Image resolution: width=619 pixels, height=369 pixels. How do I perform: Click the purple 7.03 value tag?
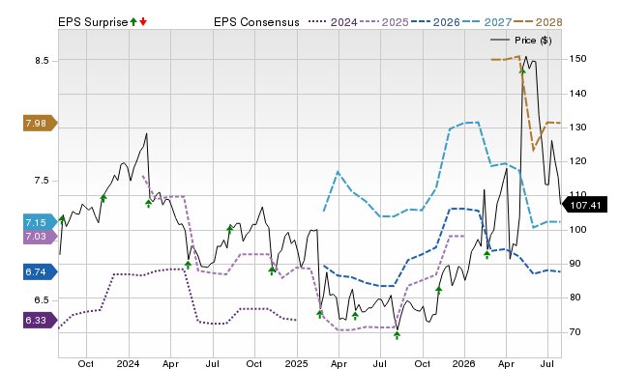point(40,237)
